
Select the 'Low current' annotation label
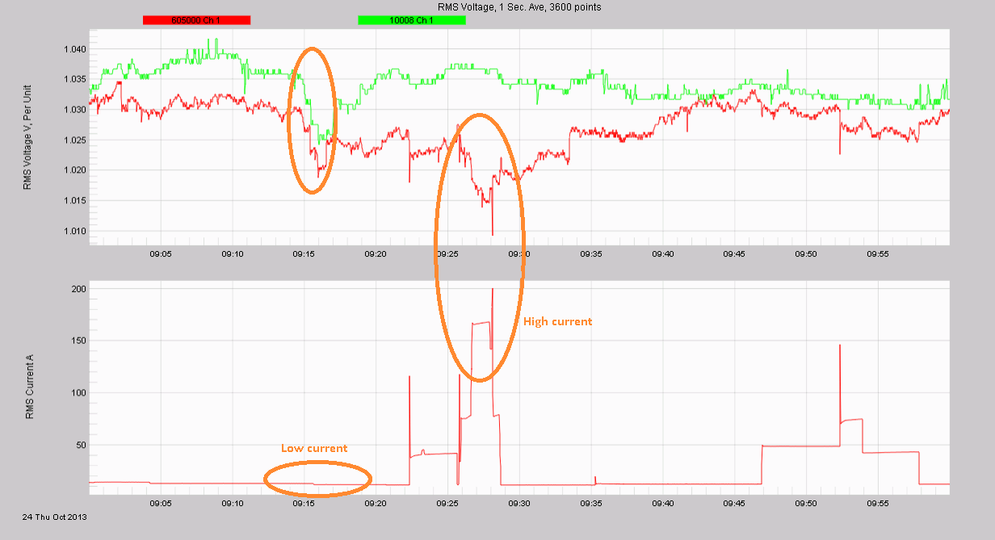tap(314, 448)
